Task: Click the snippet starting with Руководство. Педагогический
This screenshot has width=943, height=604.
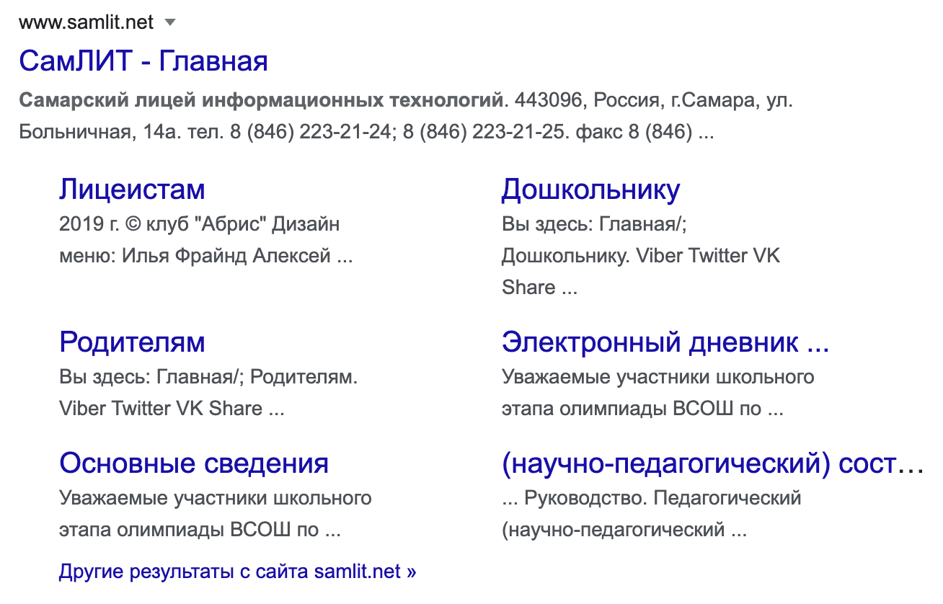Action: click(662, 498)
